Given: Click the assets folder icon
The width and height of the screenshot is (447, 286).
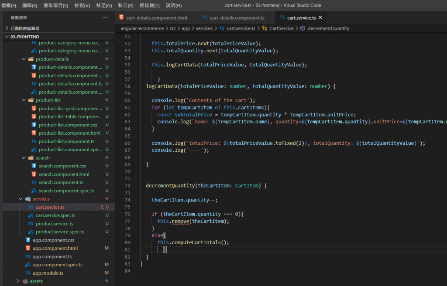Looking at the screenshot, I should click(25, 281).
